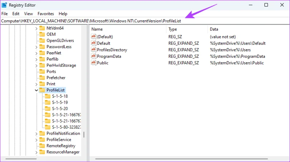The width and height of the screenshot is (290, 162).
Task: Click the OEM folder icon
Action: [x=42, y=34]
